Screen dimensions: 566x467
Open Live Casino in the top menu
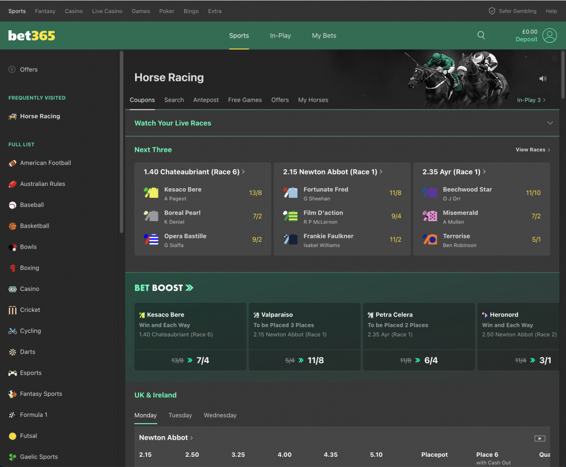pos(107,11)
